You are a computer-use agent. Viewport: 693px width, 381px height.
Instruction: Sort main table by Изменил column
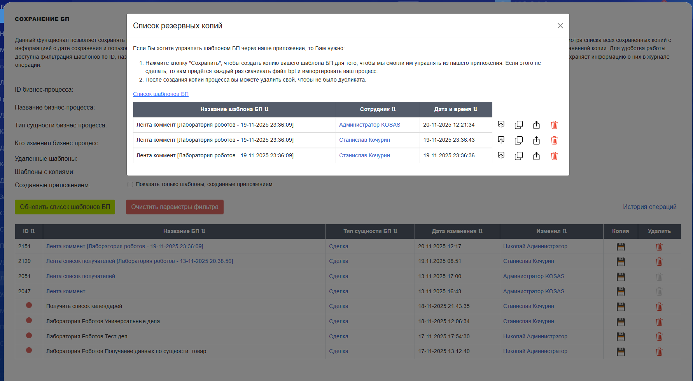(551, 231)
